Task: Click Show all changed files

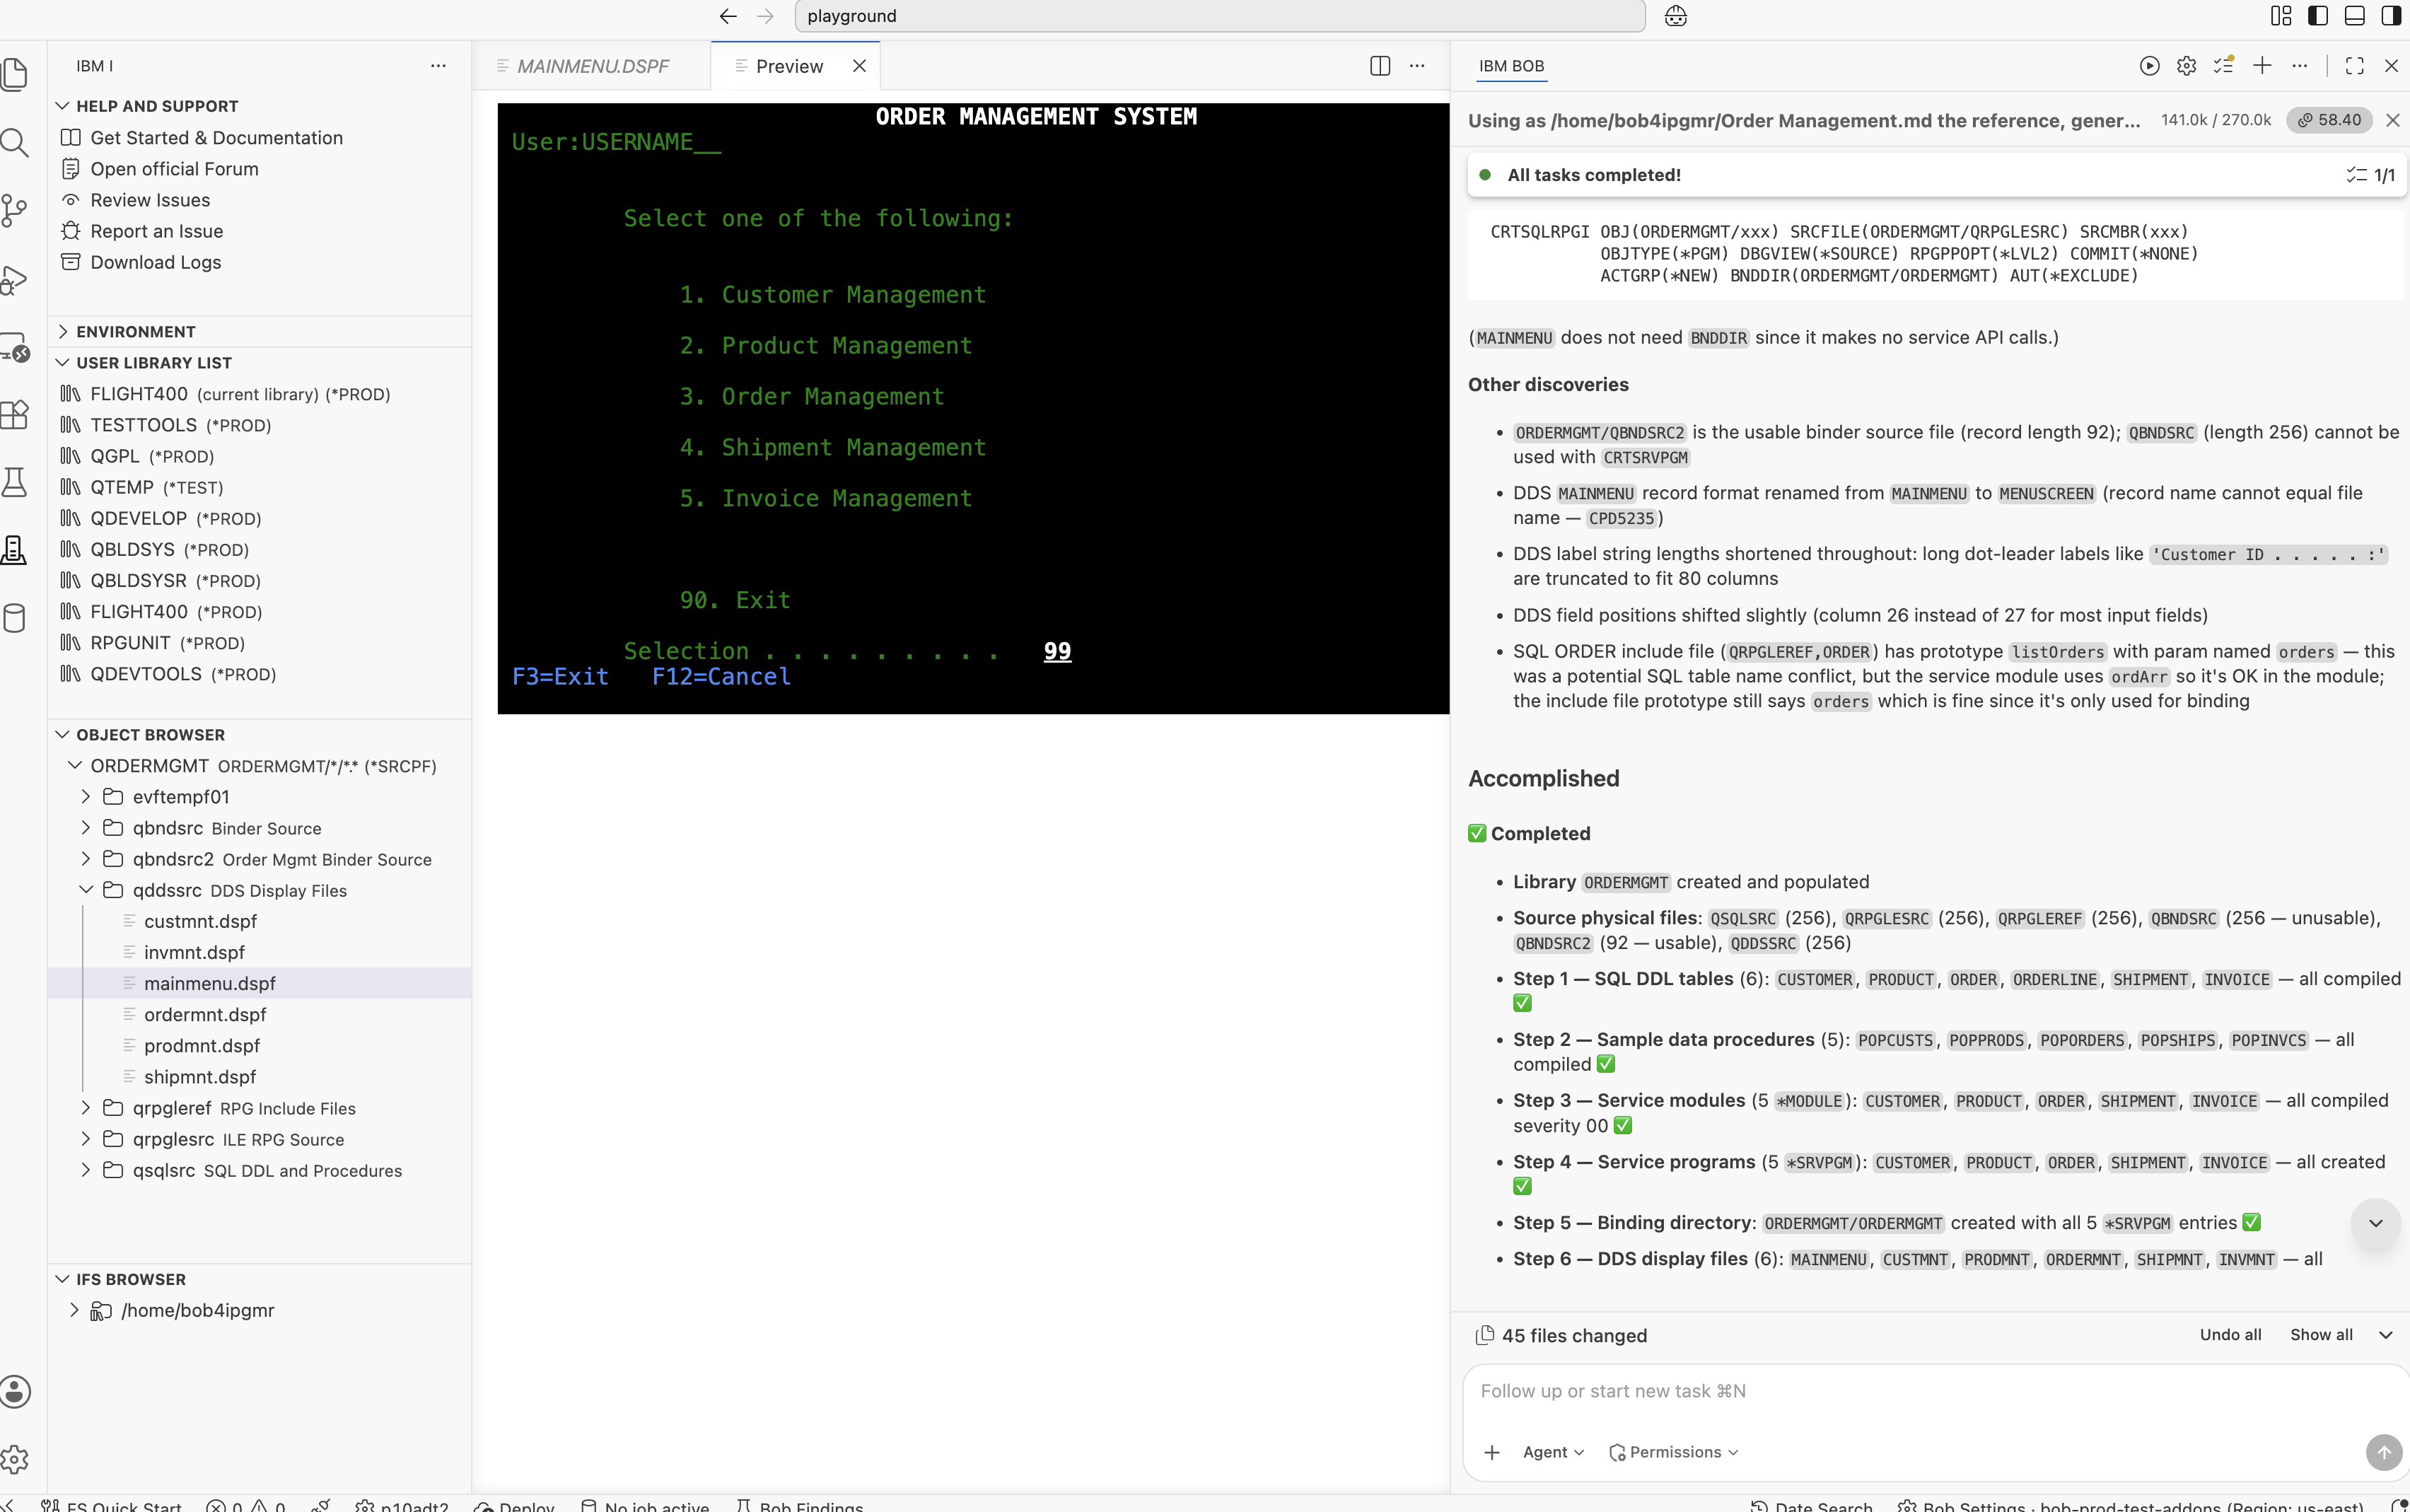Action: [2321, 1335]
